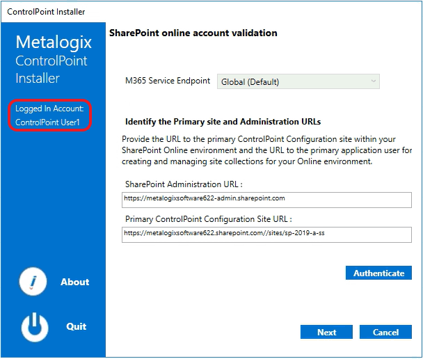Click the Next button
The image size is (423, 359).
coord(326,332)
